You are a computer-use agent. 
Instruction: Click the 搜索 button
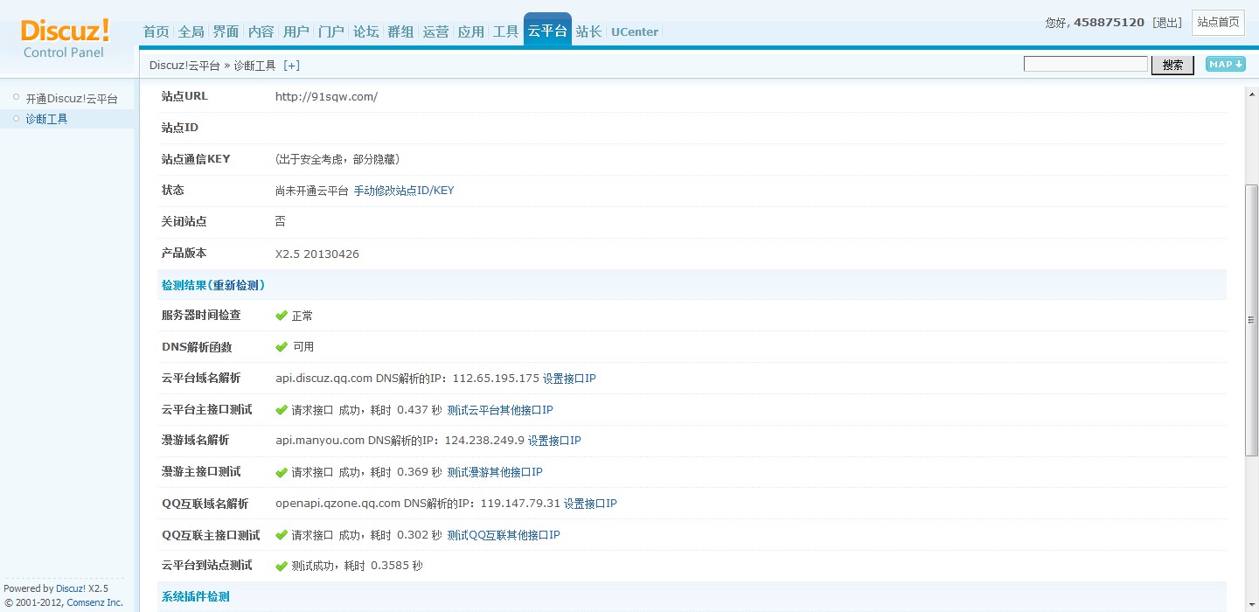click(x=1172, y=65)
